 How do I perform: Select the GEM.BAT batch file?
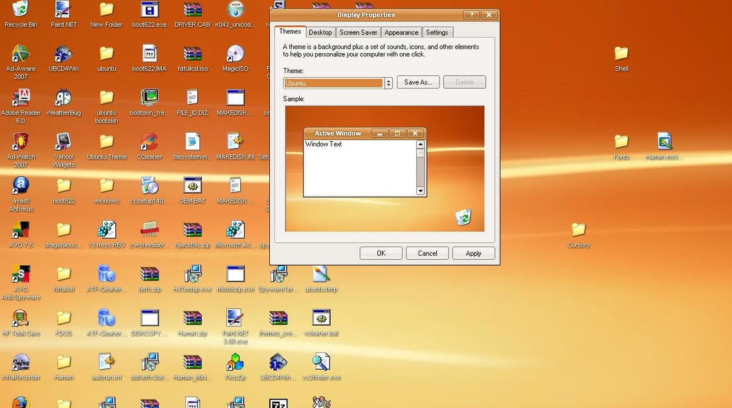tap(192, 185)
